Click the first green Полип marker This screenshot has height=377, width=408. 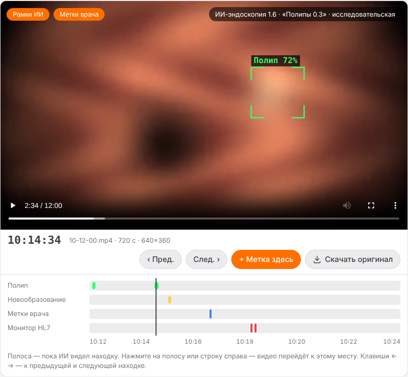click(94, 286)
